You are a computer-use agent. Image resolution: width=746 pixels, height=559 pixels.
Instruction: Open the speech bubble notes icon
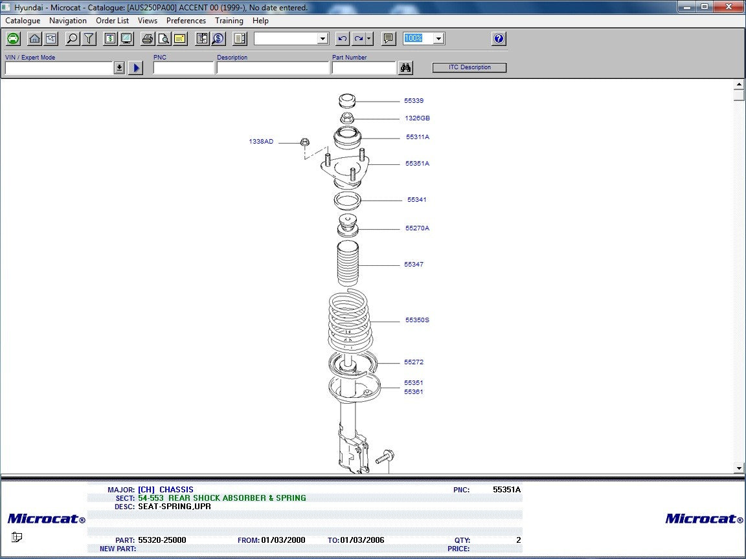click(389, 39)
